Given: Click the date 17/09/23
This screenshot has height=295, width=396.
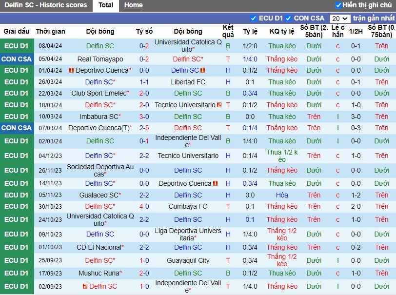Looking at the screenshot, I should pyautogui.click(x=50, y=273).
